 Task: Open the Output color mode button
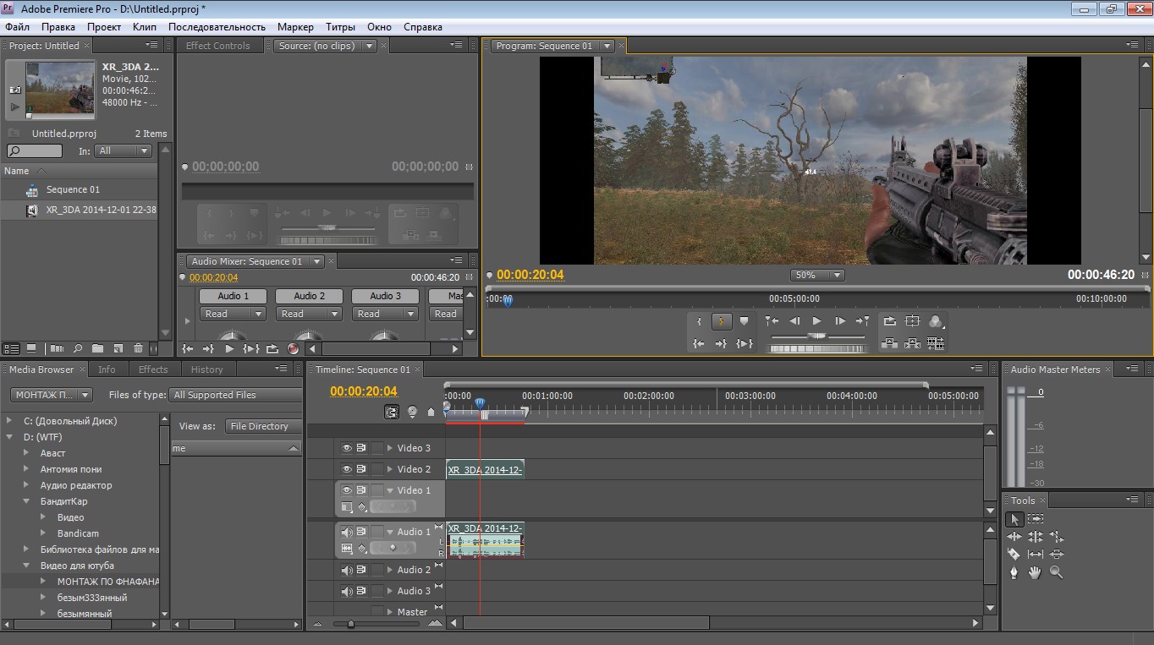[x=936, y=321]
